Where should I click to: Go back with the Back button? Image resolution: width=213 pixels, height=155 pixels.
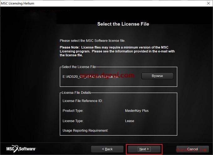[x=107, y=149]
